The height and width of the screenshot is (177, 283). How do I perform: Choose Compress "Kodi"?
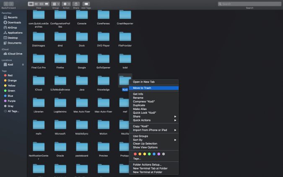[x=153, y=102]
